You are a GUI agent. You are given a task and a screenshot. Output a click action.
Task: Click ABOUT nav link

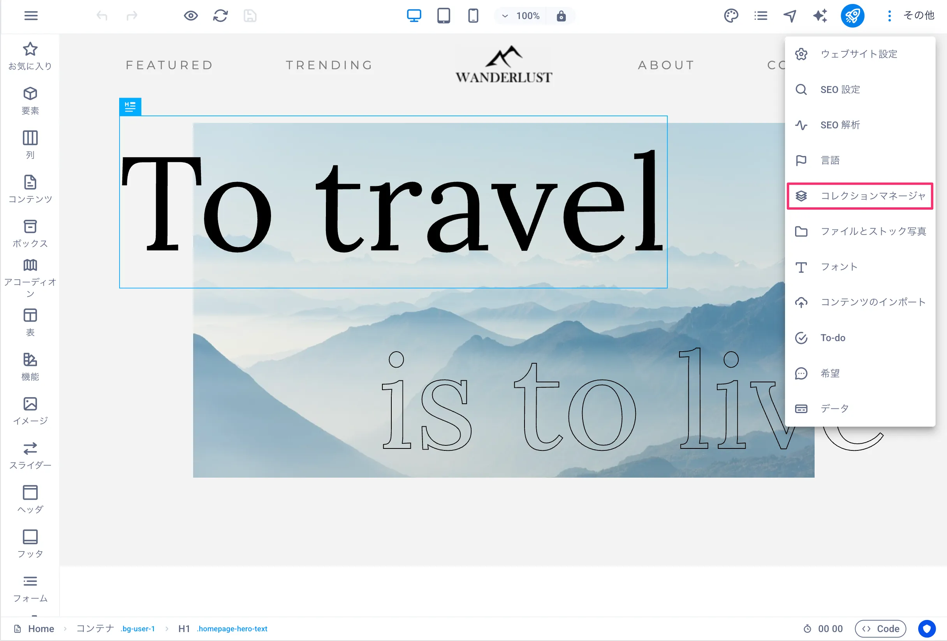point(666,65)
